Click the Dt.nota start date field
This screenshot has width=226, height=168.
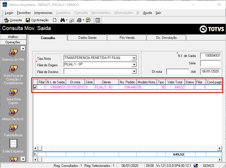(178, 71)
